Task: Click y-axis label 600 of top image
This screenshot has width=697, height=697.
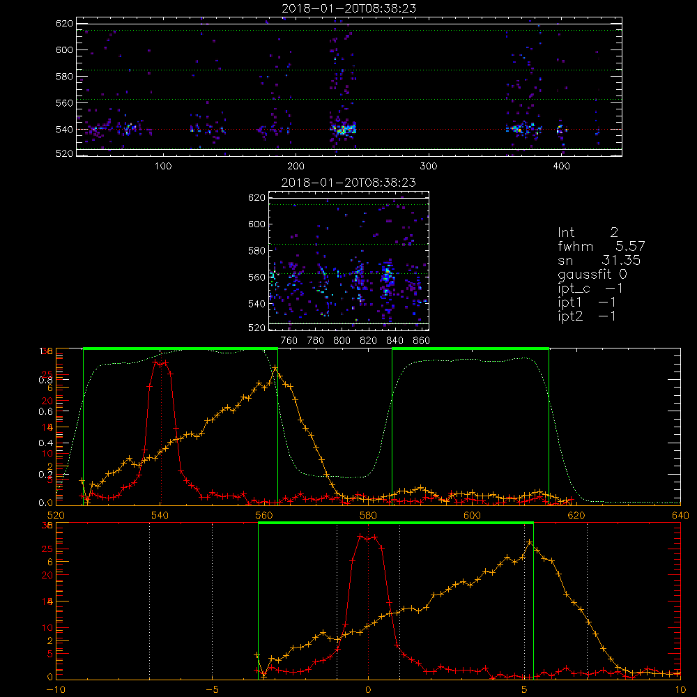Action: click(x=64, y=49)
